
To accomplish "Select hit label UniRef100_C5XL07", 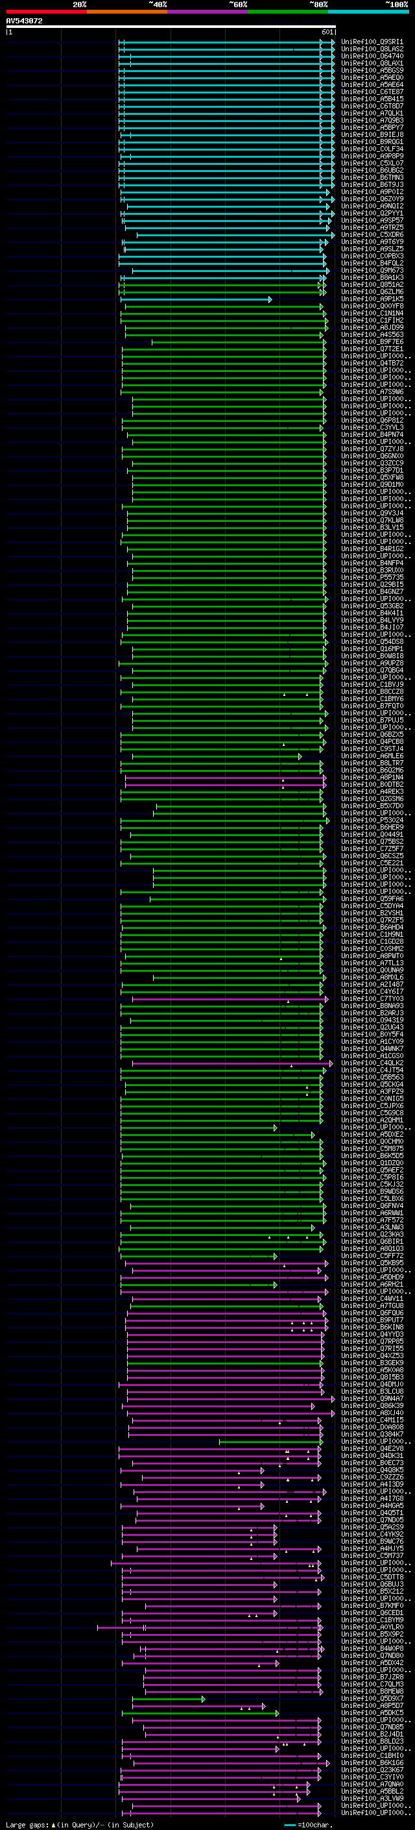I will click(x=372, y=164).
